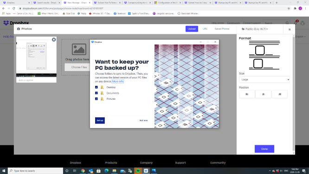309x174 pixels.
Task: Go back in Chrome
Action: pyautogui.click(x=3, y=8)
